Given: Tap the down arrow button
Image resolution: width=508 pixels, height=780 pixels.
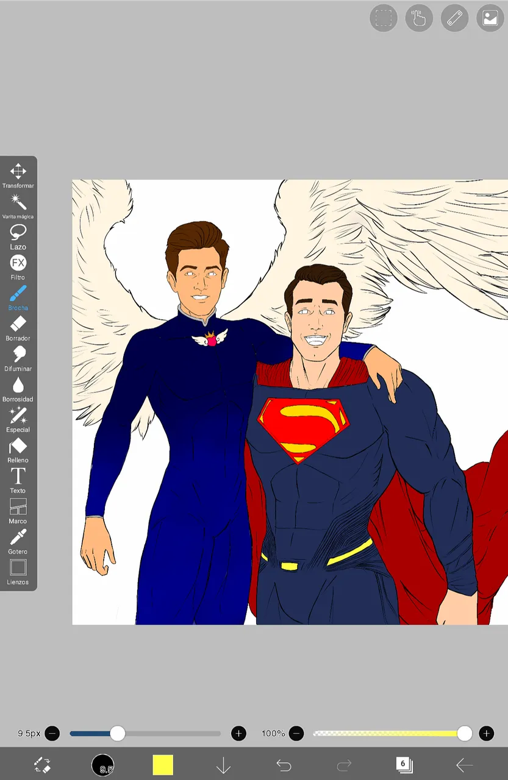Looking at the screenshot, I should click(223, 765).
